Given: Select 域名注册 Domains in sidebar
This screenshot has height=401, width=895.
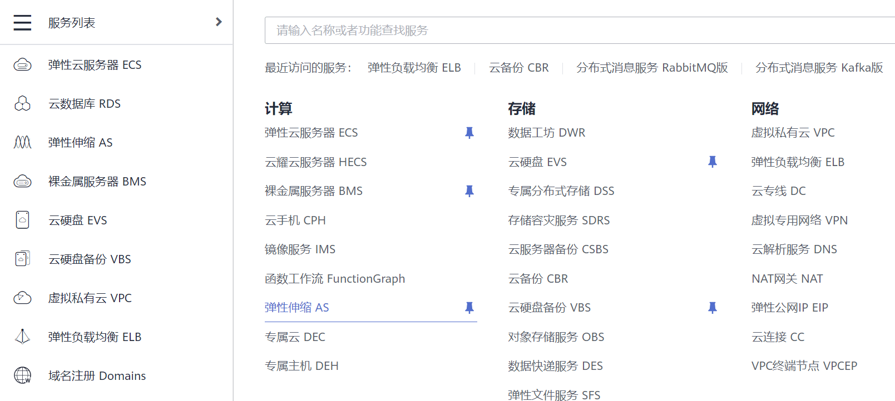Looking at the screenshot, I should coord(97,376).
